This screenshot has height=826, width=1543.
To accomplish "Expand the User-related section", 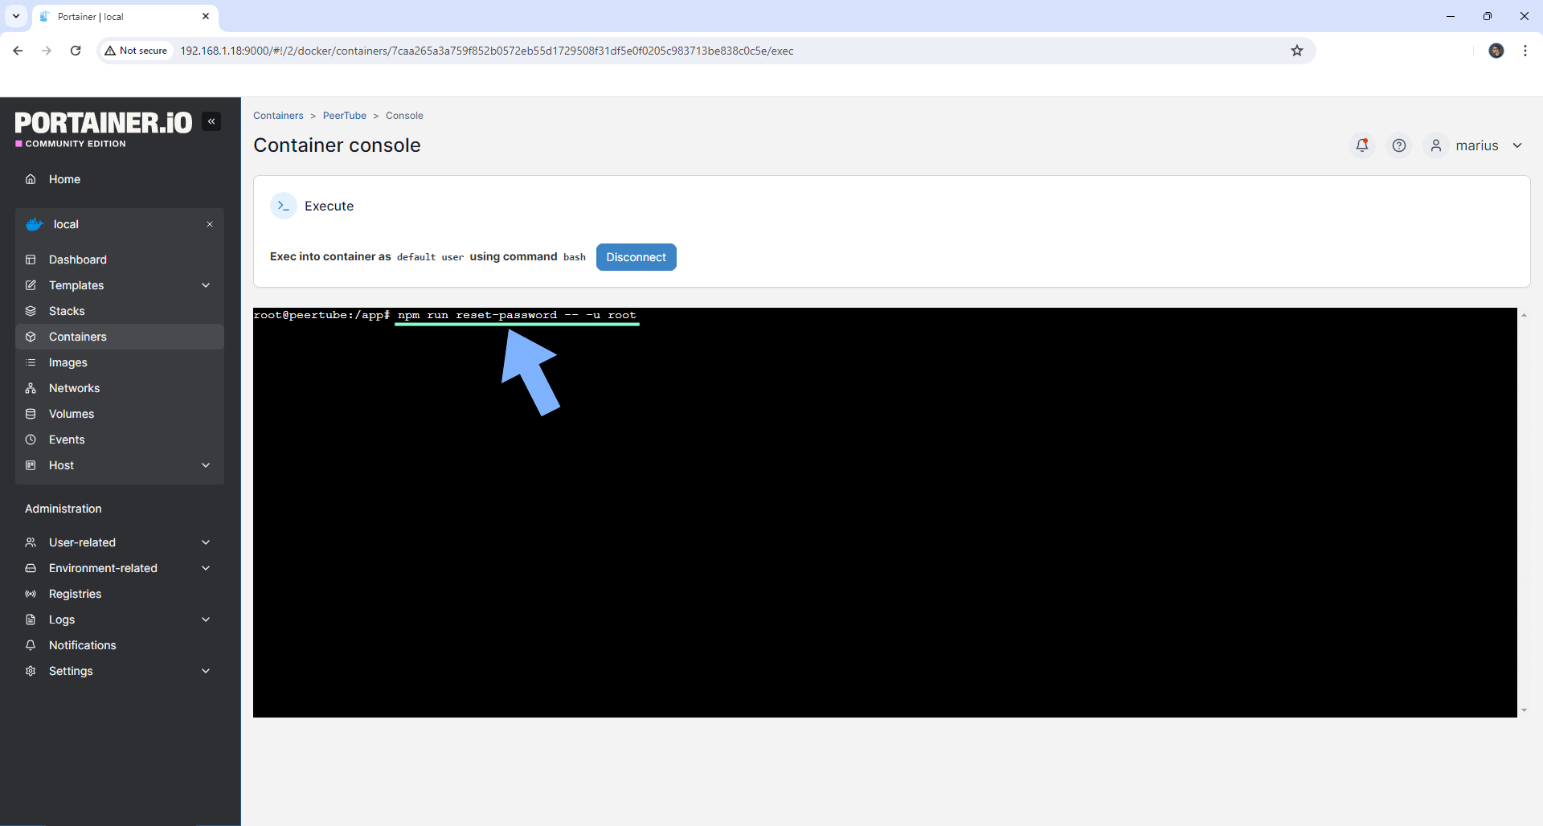I will 80,542.
